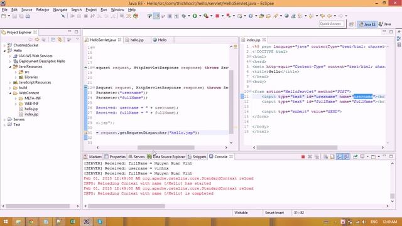Click the Open Web Browser globe icon
Image resolution: width=402 pixels, height=226 pixels.
click(286, 16)
